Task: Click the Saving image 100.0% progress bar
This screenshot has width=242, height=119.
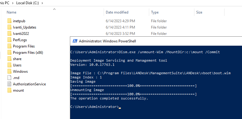Action: coord(133,86)
